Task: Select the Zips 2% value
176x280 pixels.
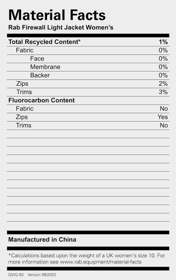Action: [163, 84]
